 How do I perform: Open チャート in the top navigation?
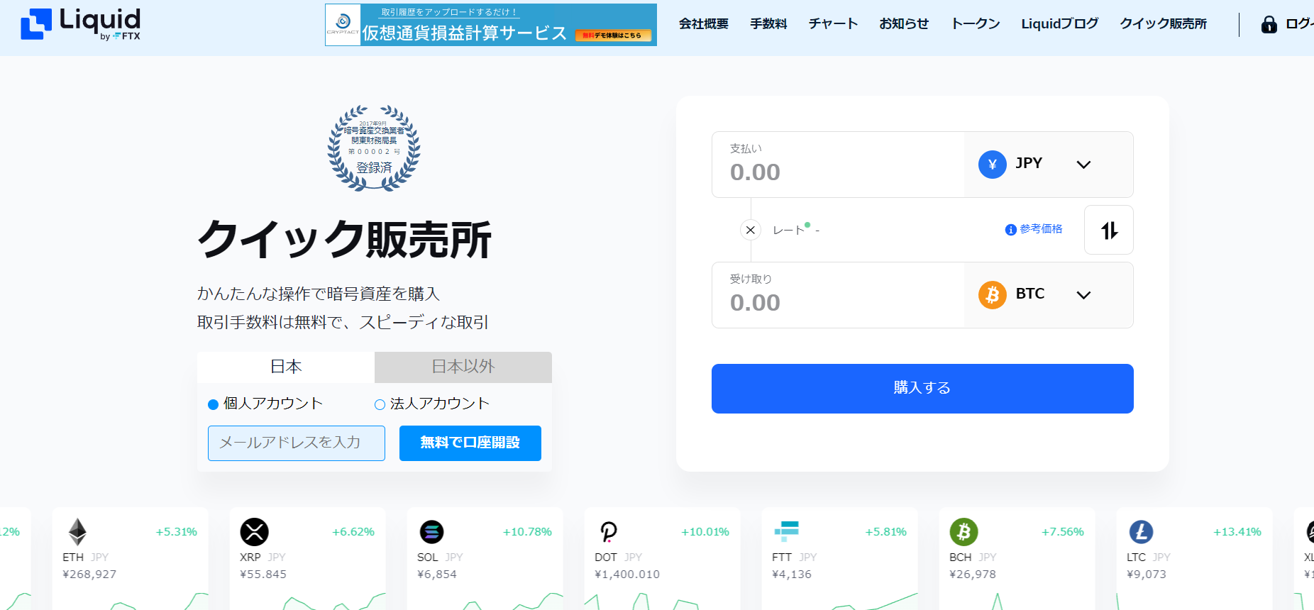pyautogui.click(x=833, y=24)
